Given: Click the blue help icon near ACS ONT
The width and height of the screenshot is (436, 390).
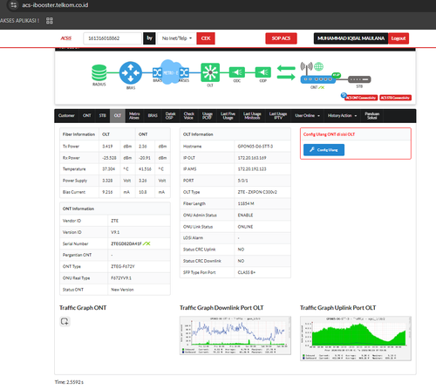Looking at the screenshot, I should click(344, 95).
